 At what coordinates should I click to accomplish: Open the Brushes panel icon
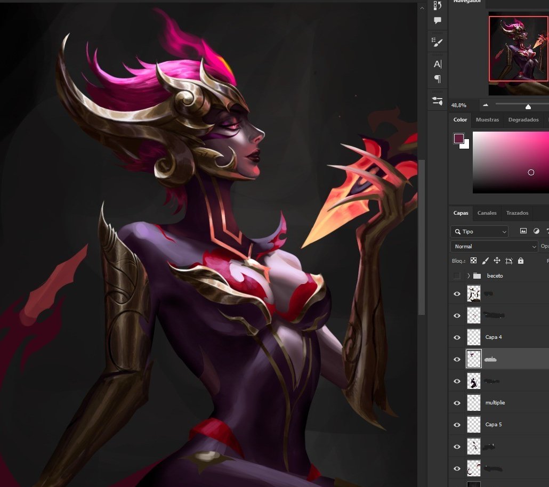pos(437,43)
